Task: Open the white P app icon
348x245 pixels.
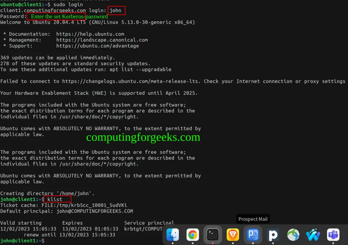Action: (x=273, y=235)
